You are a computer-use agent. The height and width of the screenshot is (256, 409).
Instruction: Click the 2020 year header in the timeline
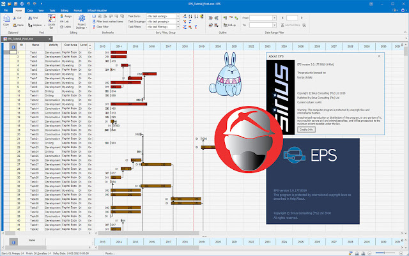pos(218,47)
